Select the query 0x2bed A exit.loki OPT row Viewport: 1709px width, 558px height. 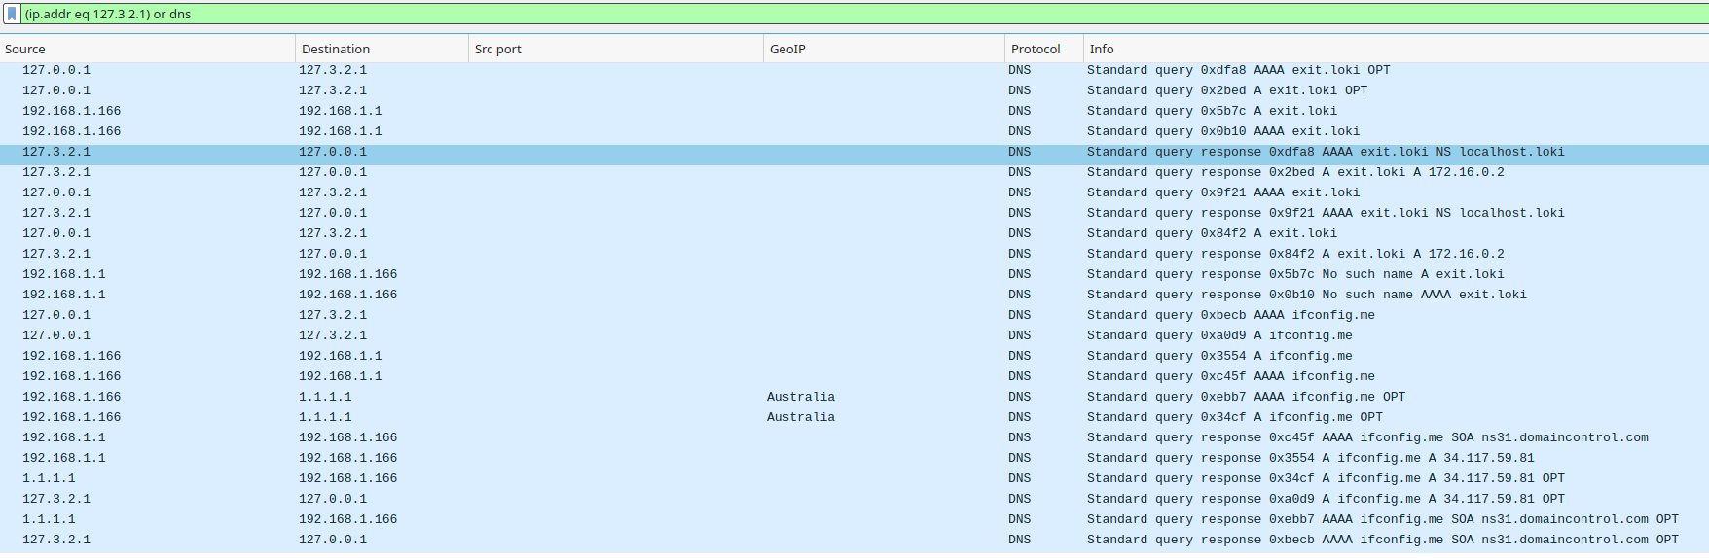(x=854, y=90)
